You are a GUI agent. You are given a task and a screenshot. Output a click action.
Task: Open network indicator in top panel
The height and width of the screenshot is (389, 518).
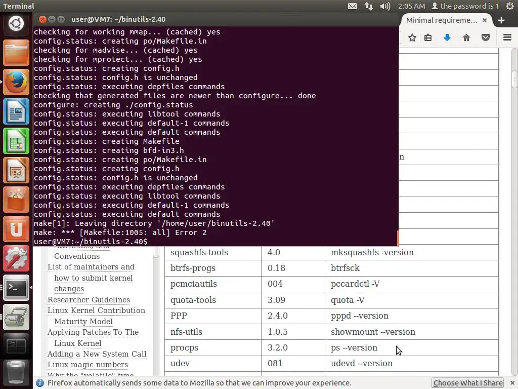tap(369, 6)
